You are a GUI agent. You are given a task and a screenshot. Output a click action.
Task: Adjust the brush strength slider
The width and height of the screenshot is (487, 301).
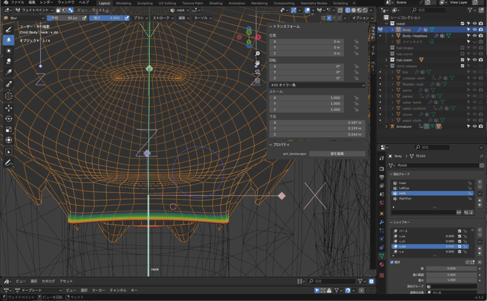(107, 18)
